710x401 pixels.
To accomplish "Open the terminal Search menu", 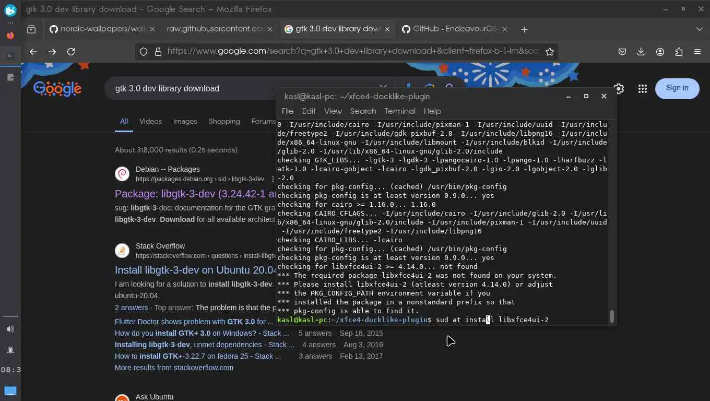I will pos(363,111).
